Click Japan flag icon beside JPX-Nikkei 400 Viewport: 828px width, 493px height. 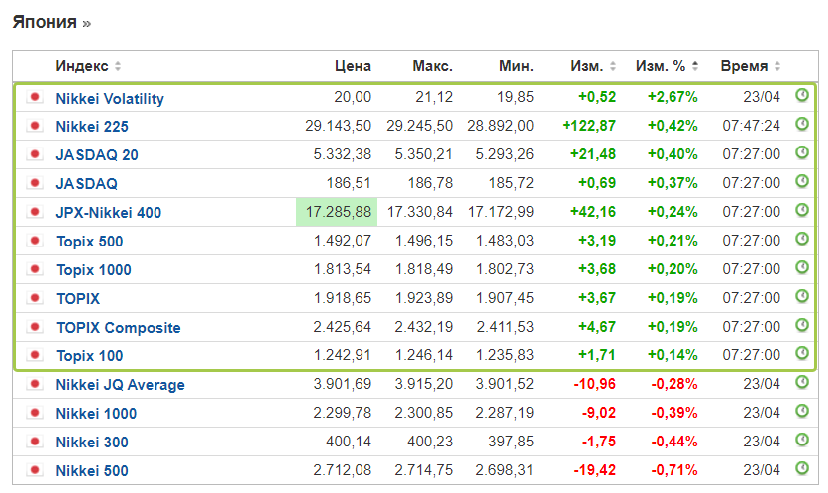click(35, 212)
